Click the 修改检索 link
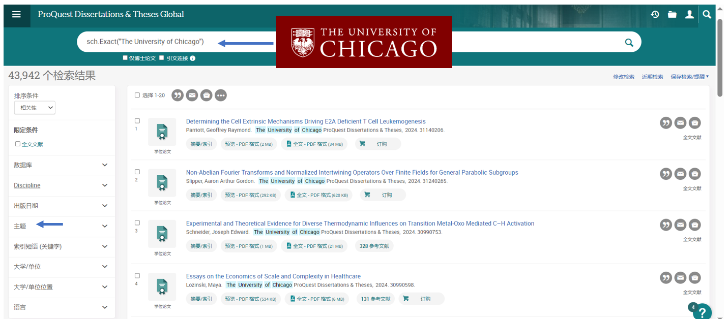This screenshot has height=319, width=728. (624, 77)
